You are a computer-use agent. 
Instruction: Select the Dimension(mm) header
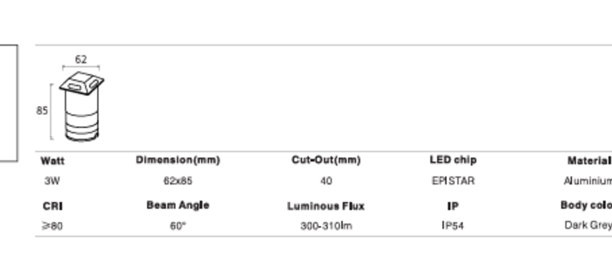pyautogui.click(x=178, y=160)
